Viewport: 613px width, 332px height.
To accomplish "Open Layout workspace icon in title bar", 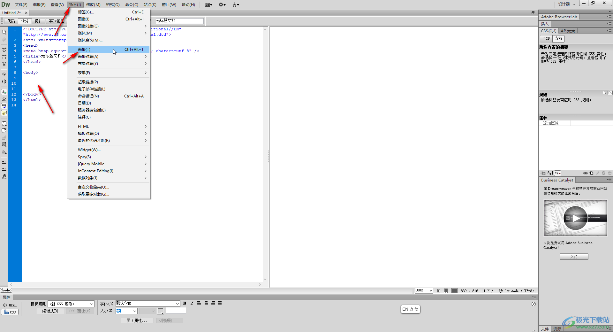I will tap(208, 4).
